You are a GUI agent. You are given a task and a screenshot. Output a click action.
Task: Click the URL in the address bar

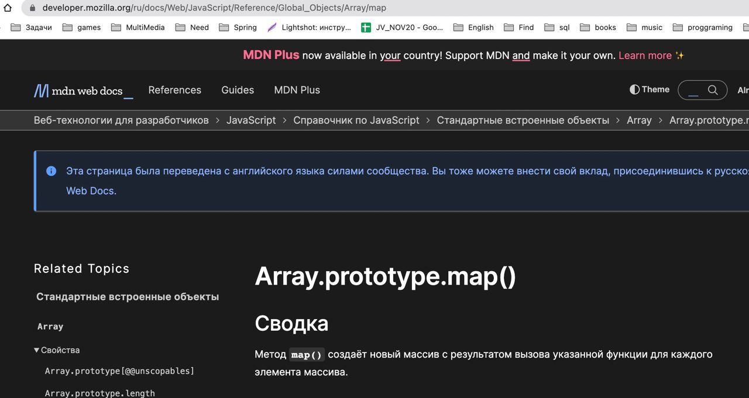pyautogui.click(x=214, y=8)
